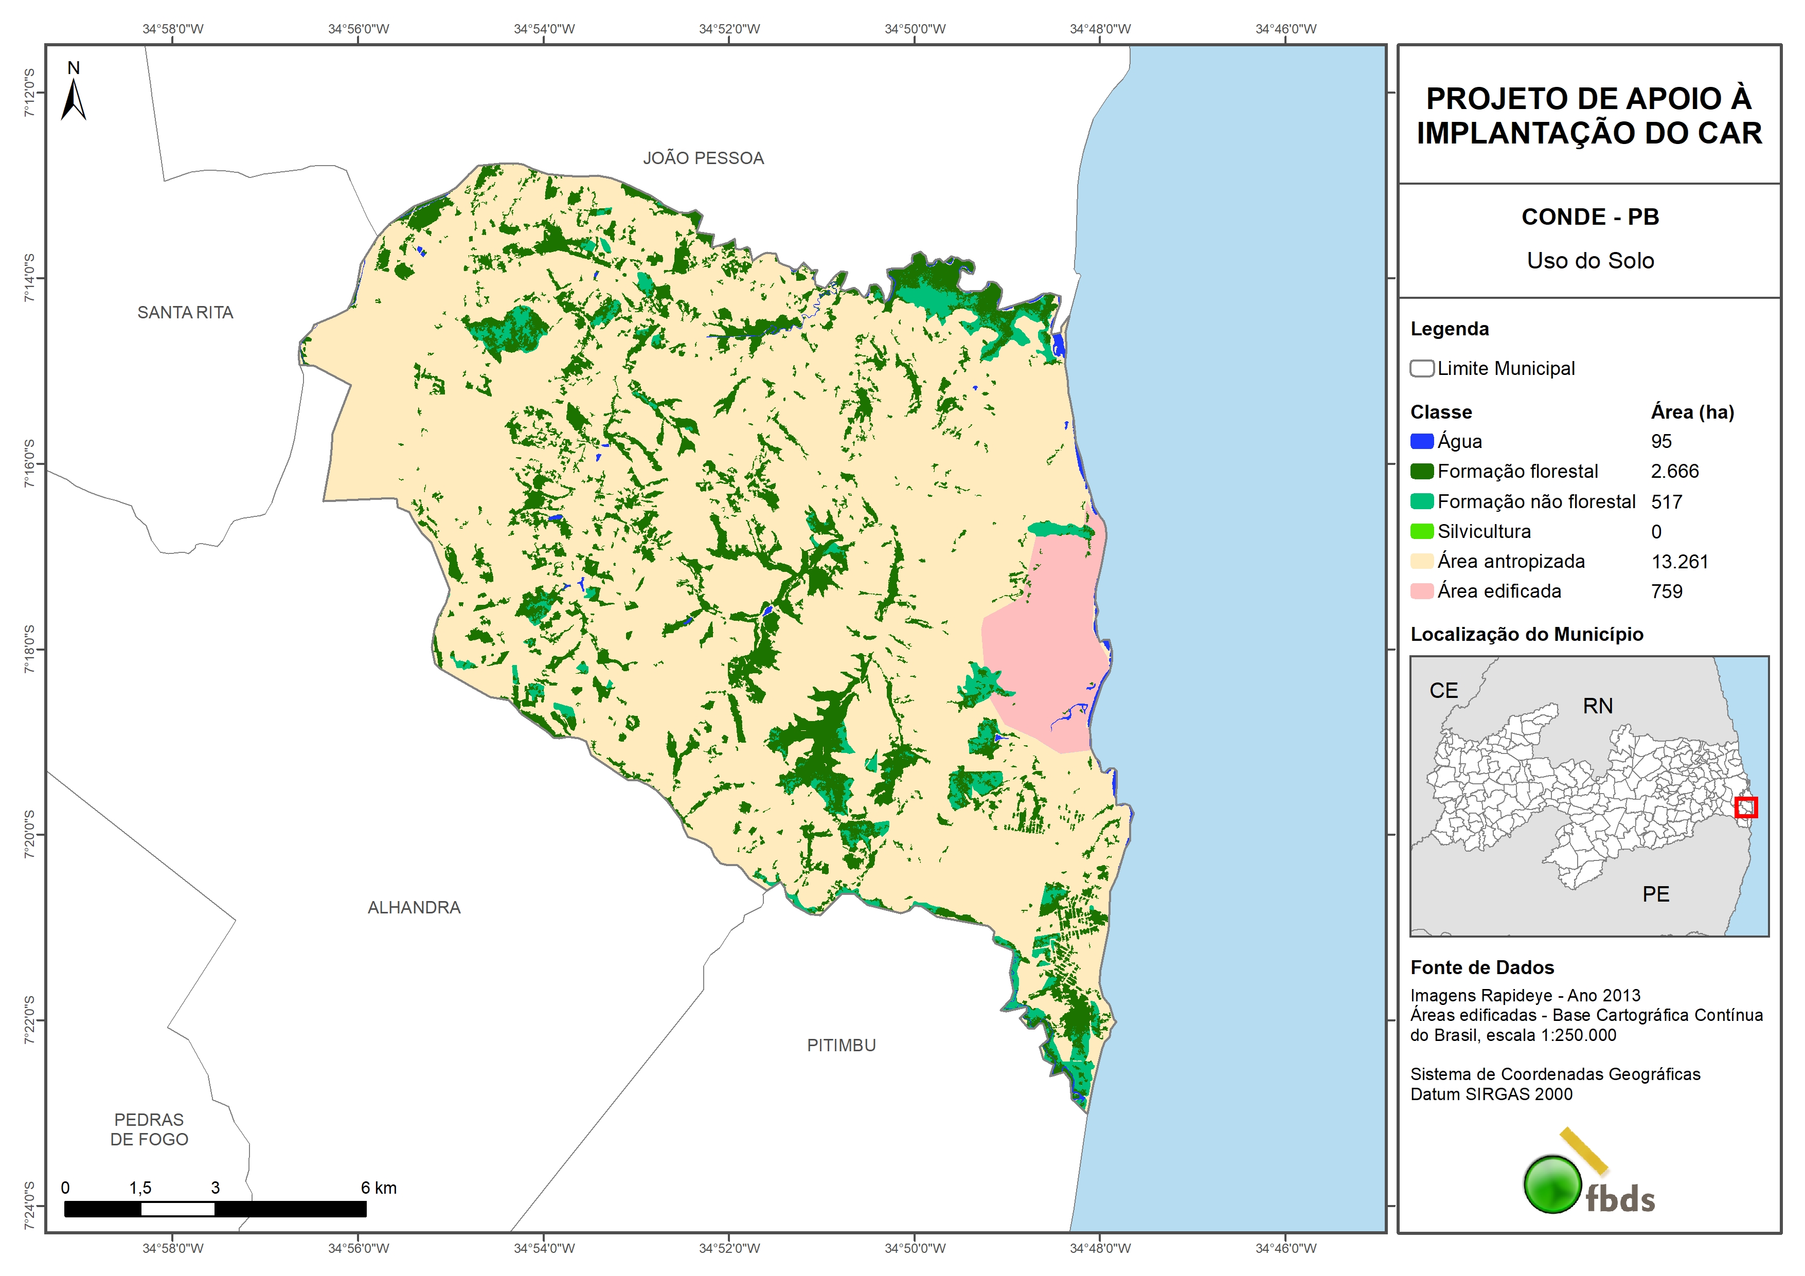Click the north arrow compass symbol
Screen dimensions: 1805x1276
[x=73, y=98]
